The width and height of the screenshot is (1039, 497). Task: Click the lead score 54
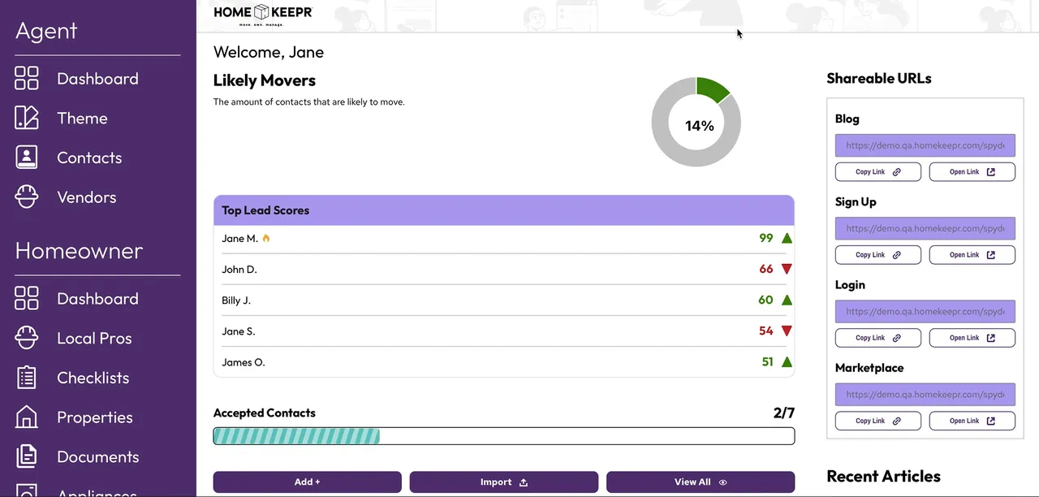[x=766, y=331]
